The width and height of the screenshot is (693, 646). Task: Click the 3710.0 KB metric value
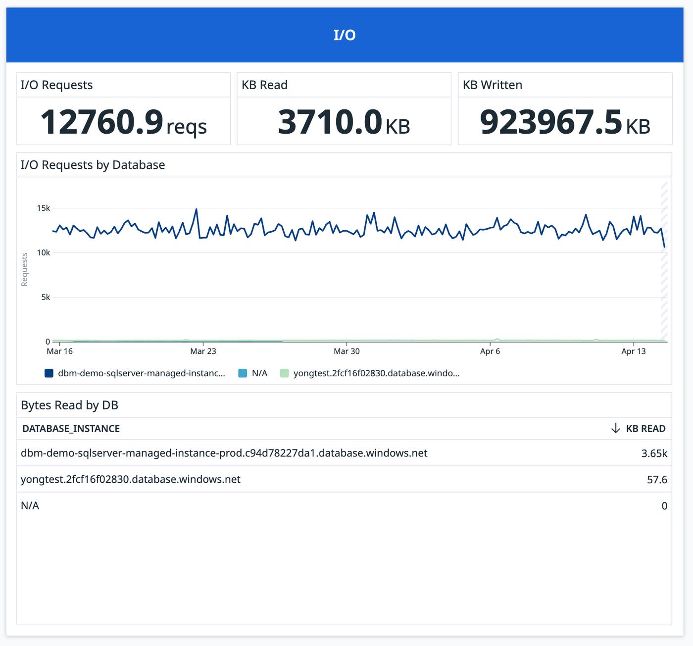point(345,120)
